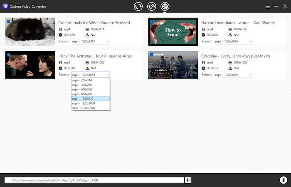The image size is (291, 187).
Task: Uncheck the Cute Animals video checkbox
Action: coord(9,22)
